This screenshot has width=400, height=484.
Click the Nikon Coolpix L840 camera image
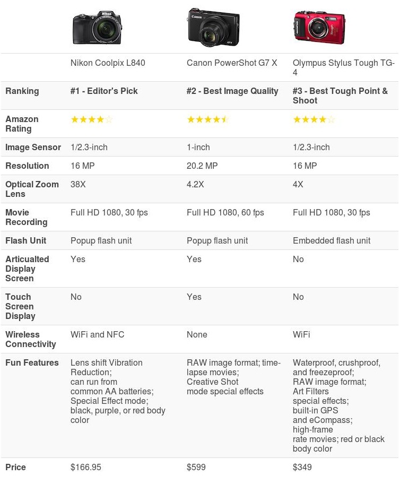(x=97, y=28)
